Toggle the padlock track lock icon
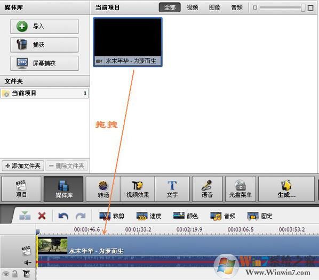Viewport: 319px width, 280px height. [x=14, y=274]
